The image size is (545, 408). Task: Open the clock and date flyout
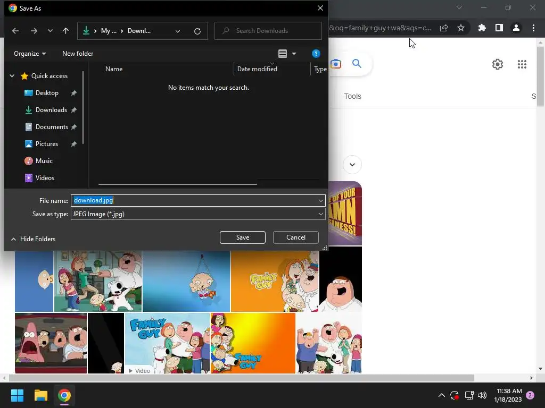[508, 395]
